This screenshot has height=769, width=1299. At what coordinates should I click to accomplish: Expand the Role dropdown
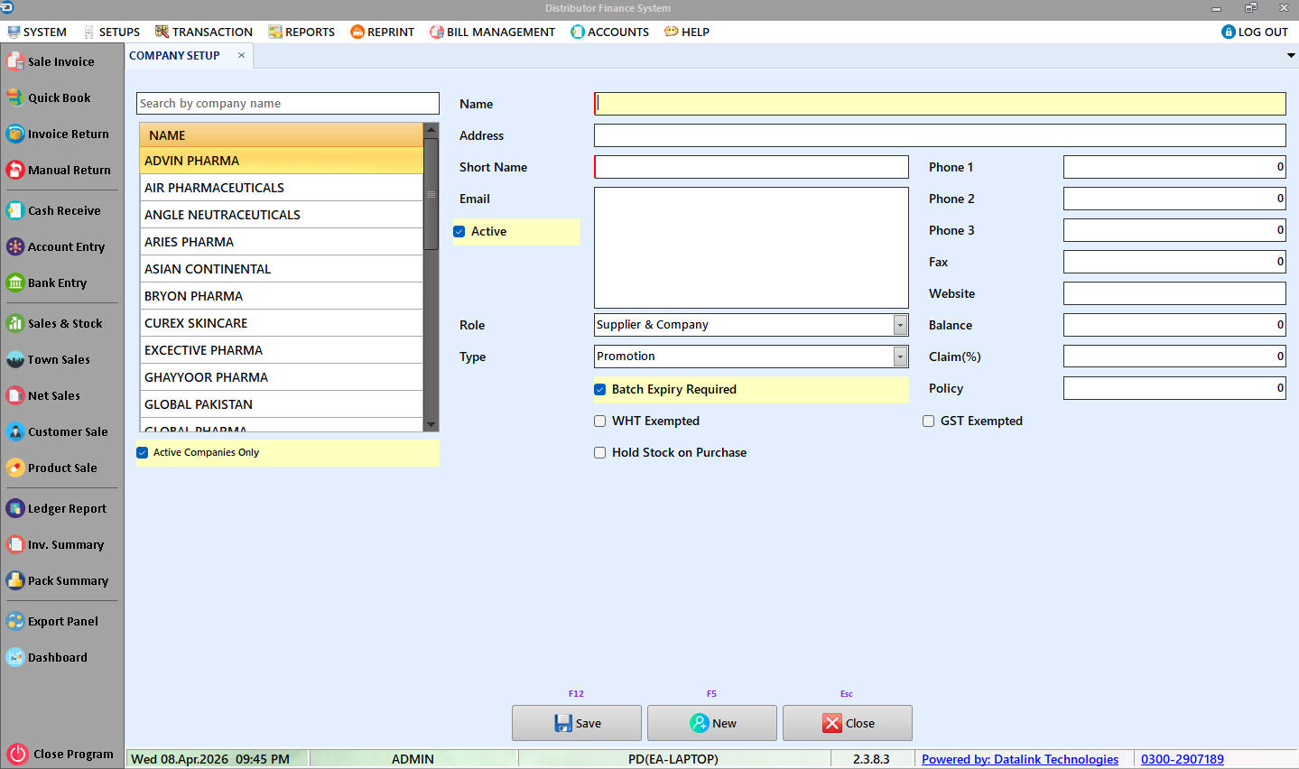tap(900, 325)
